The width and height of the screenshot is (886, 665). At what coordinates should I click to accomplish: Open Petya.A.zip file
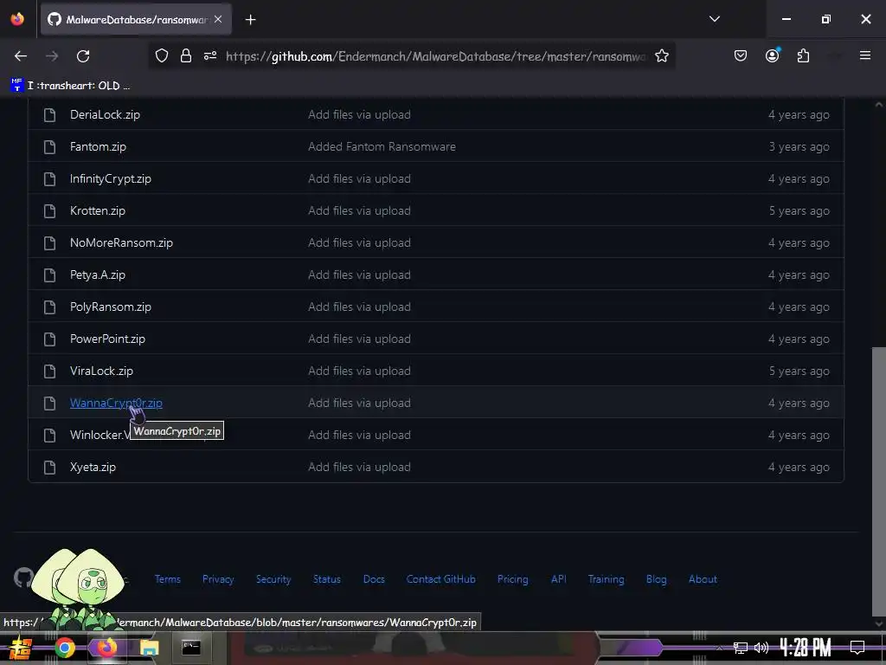(x=98, y=274)
